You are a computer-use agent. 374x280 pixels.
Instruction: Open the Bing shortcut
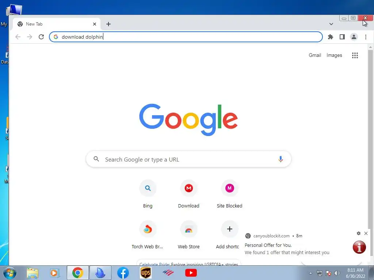pyautogui.click(x=148, y=194)
